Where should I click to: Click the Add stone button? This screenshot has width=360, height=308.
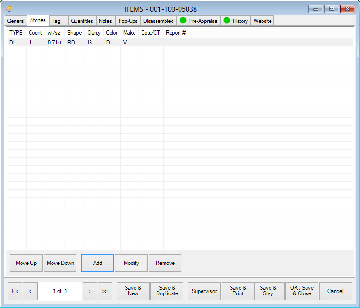[x=97, y=263]
